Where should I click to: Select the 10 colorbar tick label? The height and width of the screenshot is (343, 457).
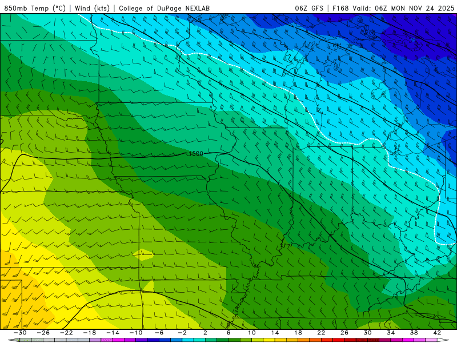tap(252, 333)
